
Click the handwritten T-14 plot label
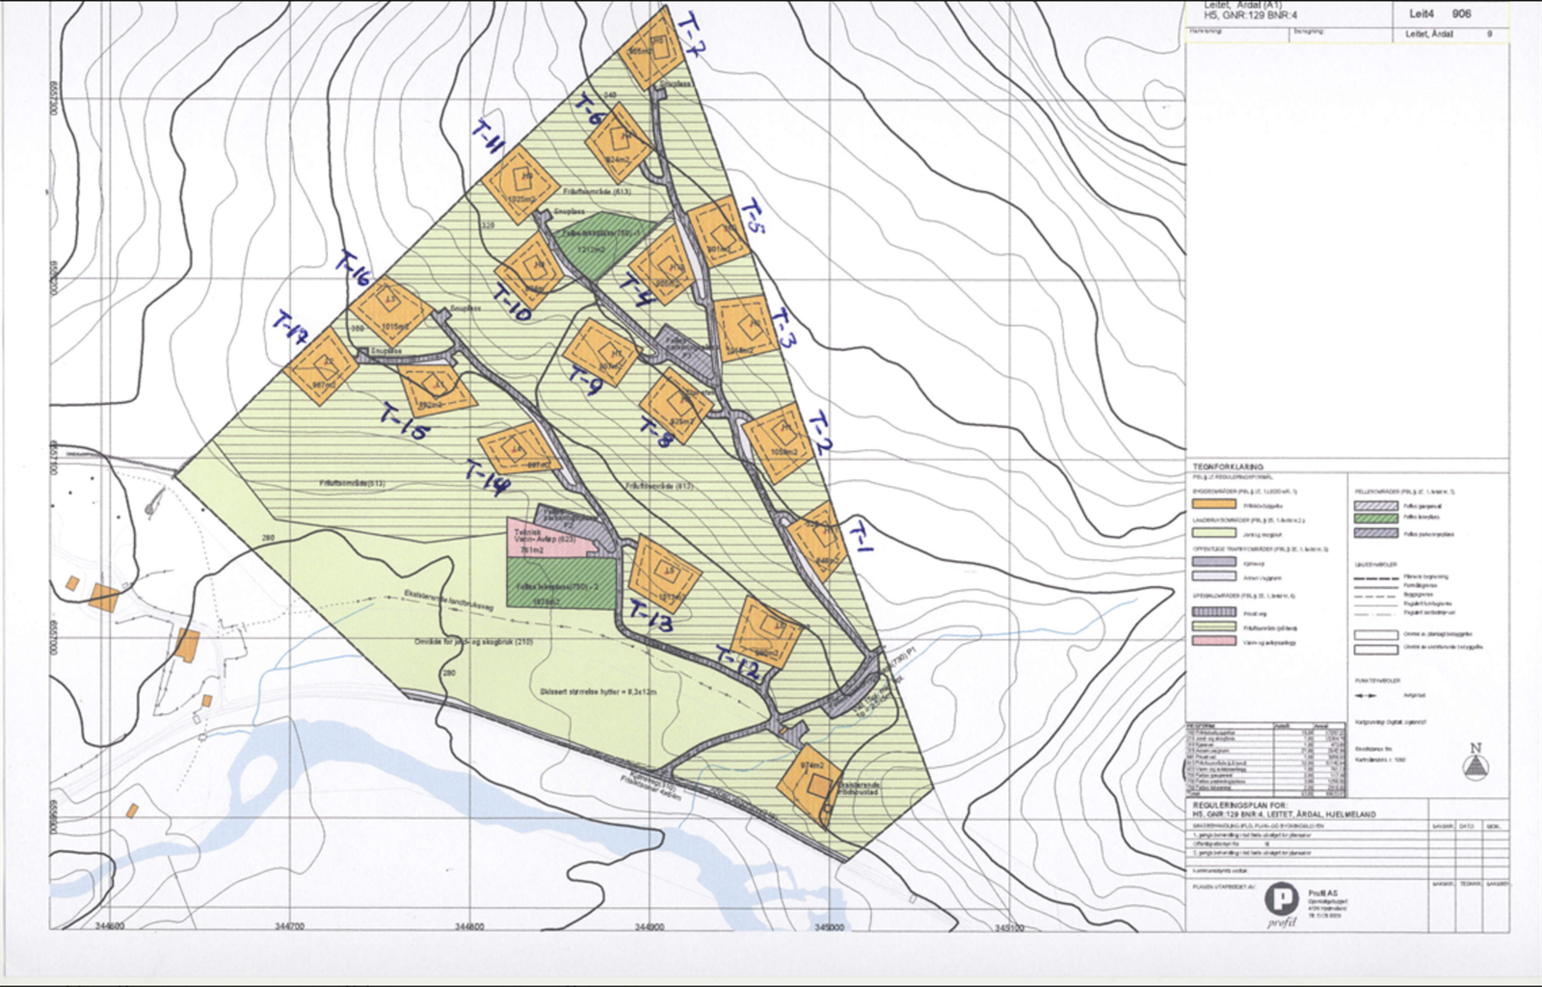487,477
